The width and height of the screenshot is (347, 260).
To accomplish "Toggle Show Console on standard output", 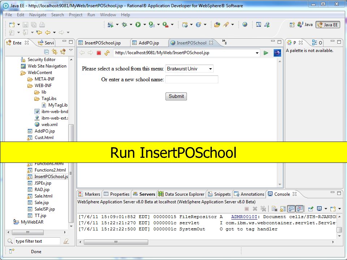I will (x=291, y=208).
